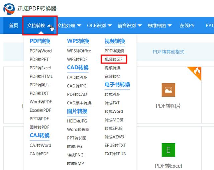Click the green PDF转Excel icon
The height and width of the screenshot is (170, 214).
click(169, 150)
